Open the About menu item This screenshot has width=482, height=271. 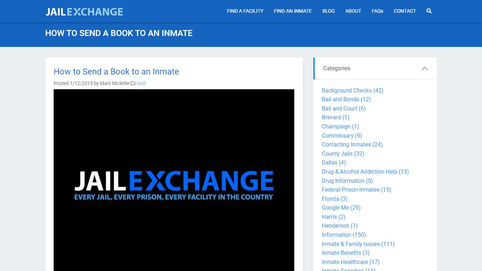(353, 11)
